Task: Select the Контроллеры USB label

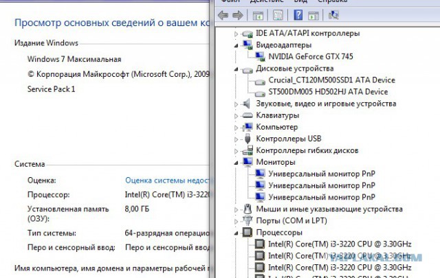Action: [x=289, y=139]
